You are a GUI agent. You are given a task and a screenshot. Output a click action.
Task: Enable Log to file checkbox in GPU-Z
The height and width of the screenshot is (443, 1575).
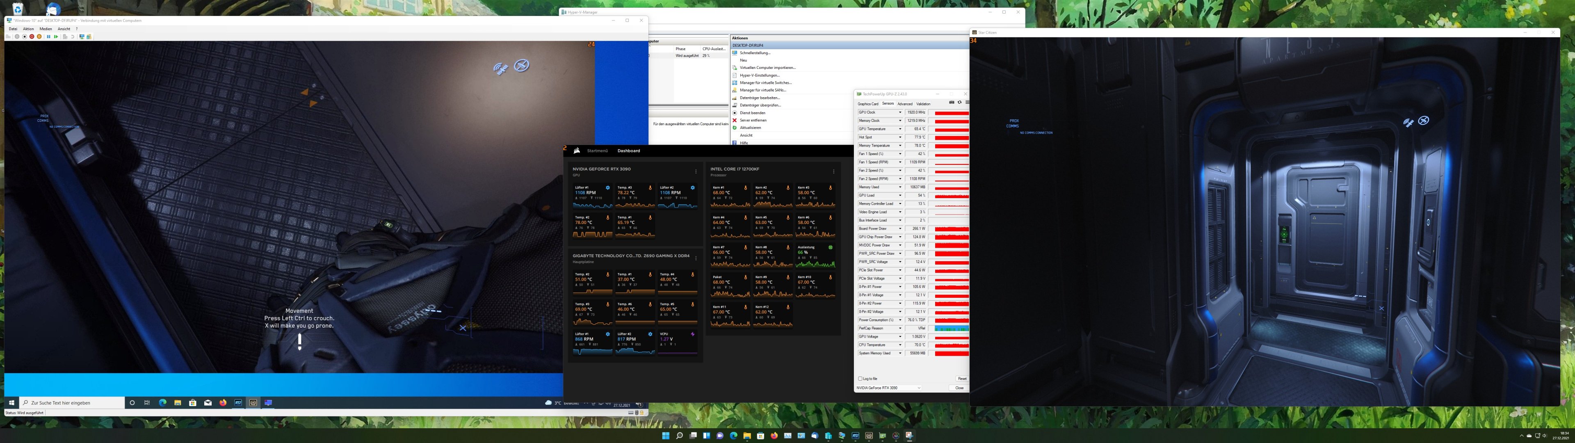coord(860,379)
